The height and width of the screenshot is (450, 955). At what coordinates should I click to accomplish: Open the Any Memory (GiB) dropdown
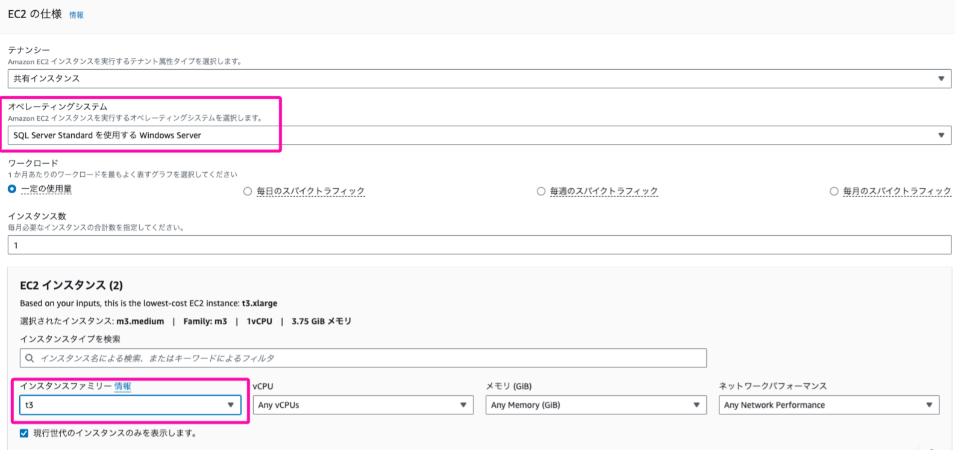[596, 405]
